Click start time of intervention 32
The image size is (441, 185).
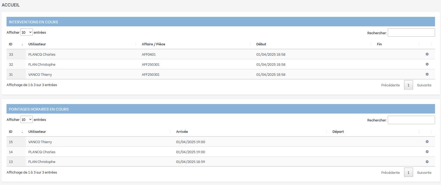[271, 64]
